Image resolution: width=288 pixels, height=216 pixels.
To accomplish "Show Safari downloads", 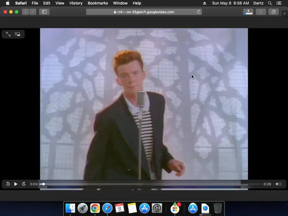I will [x=248, y=12].
